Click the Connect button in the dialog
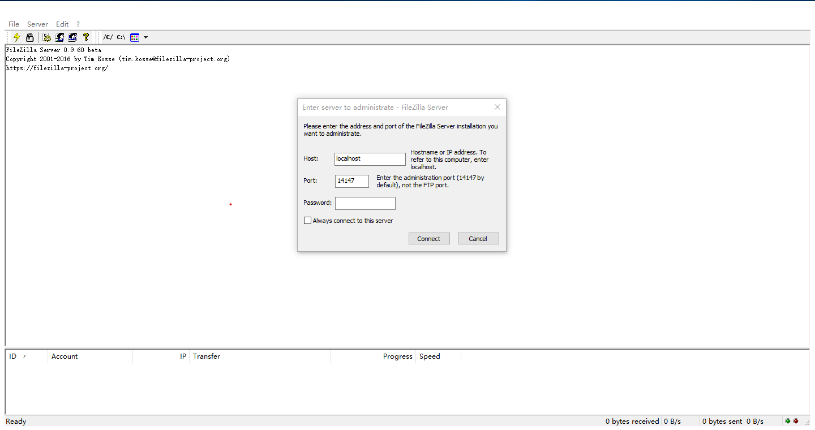815x430 pixels. pyautogui.click(x=429, y=239)
